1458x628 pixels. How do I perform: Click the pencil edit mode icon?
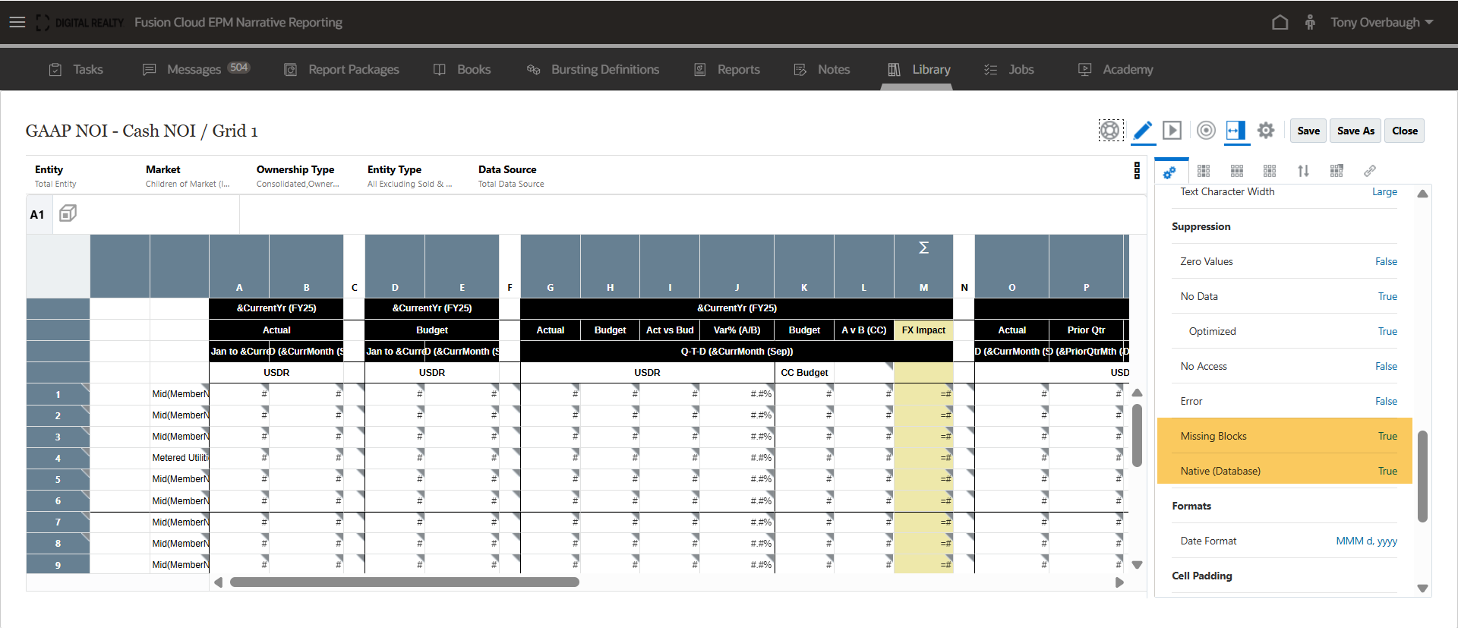point(1142,131)
